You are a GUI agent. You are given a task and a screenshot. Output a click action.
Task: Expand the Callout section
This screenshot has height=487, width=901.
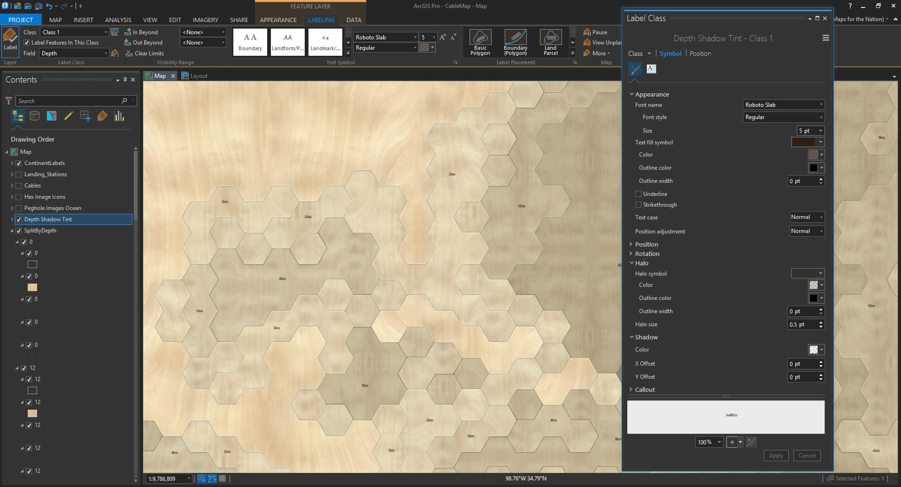pos(645,390)
